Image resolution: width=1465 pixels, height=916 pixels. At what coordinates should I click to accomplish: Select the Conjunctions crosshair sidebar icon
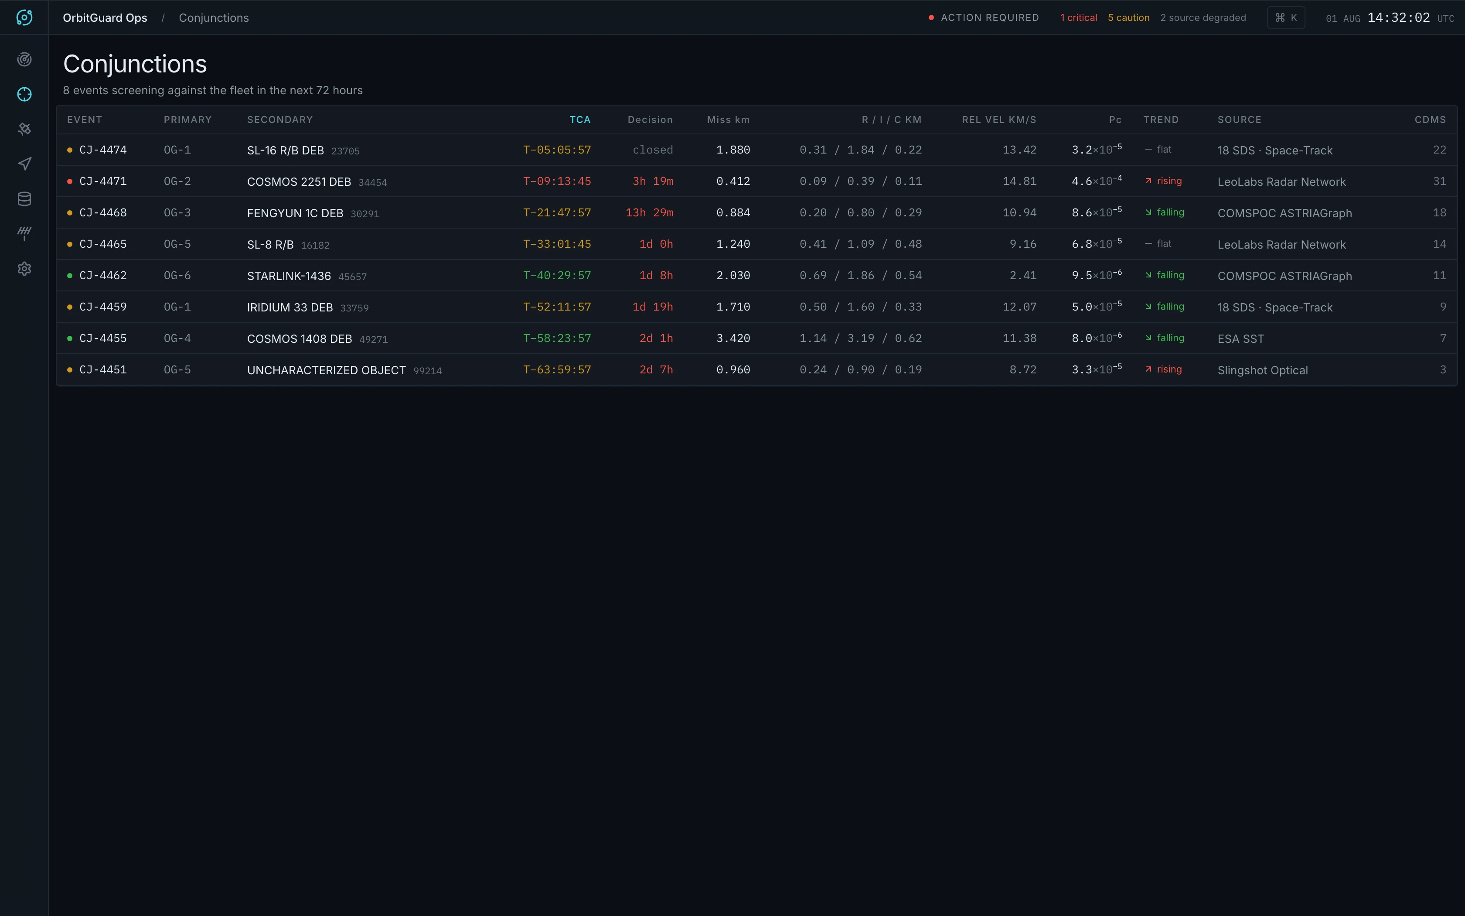point(24,95)
